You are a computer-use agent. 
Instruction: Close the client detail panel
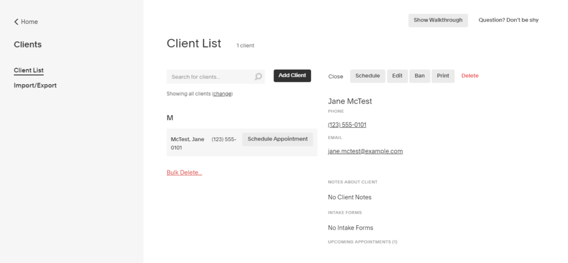click(x=336, y=76)
